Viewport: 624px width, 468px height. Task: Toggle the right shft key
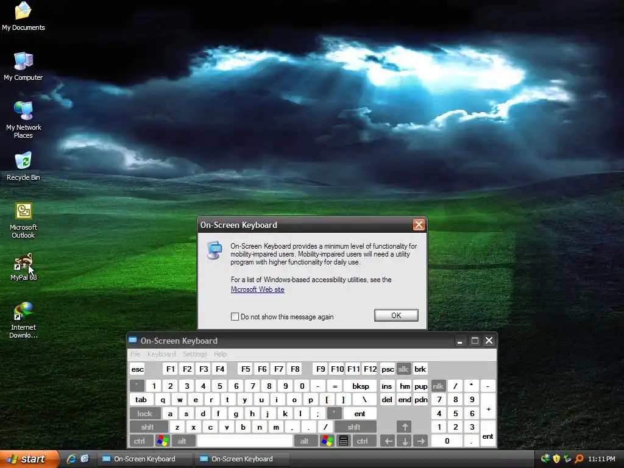point(354,427)
